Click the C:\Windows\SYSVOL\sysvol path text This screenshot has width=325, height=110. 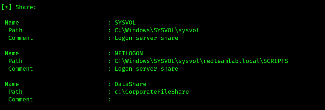pyautogui.click(x=157, y=30)
